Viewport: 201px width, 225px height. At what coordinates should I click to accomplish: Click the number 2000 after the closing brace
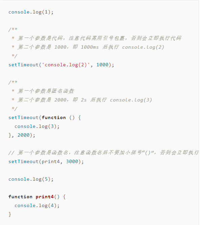point(23,135)
